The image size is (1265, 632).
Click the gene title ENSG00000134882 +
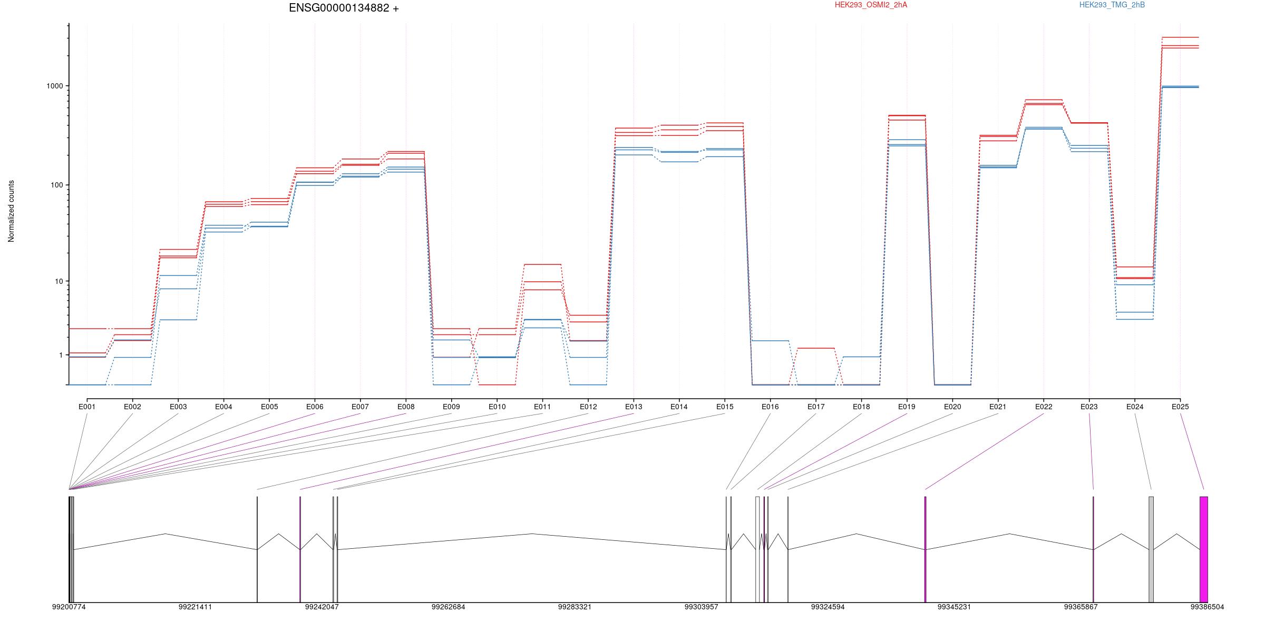pos(344,8)
